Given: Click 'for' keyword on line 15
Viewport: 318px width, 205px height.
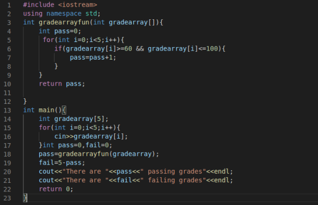Looking at the screenshot, I should [45, 128].
